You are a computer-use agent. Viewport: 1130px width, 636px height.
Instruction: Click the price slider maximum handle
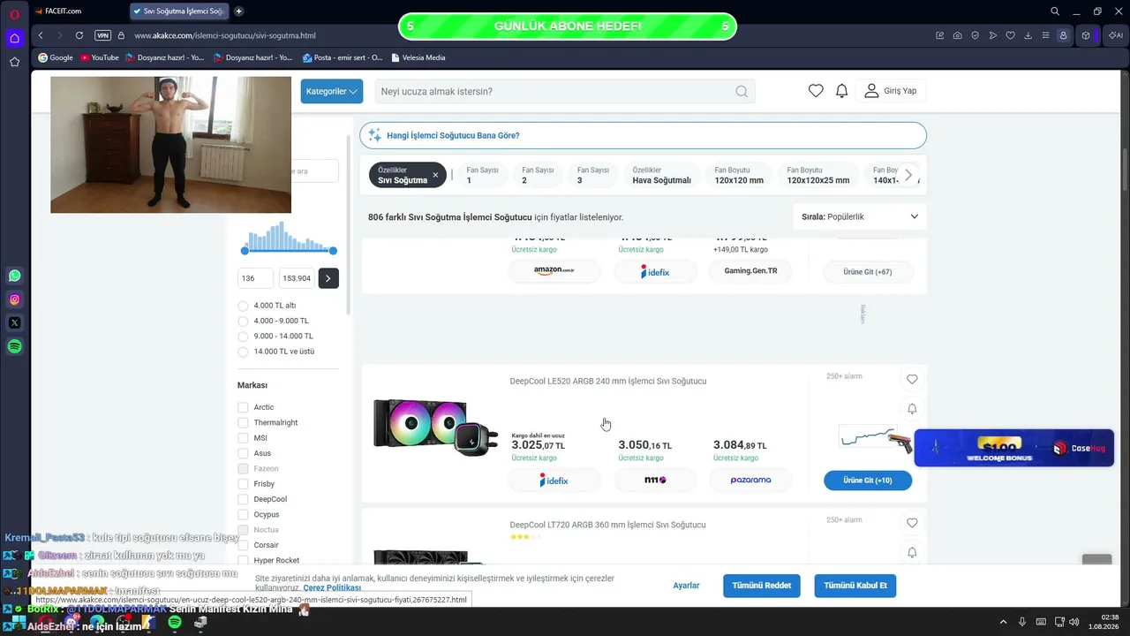pyautogui.click(x=334, y=251)
